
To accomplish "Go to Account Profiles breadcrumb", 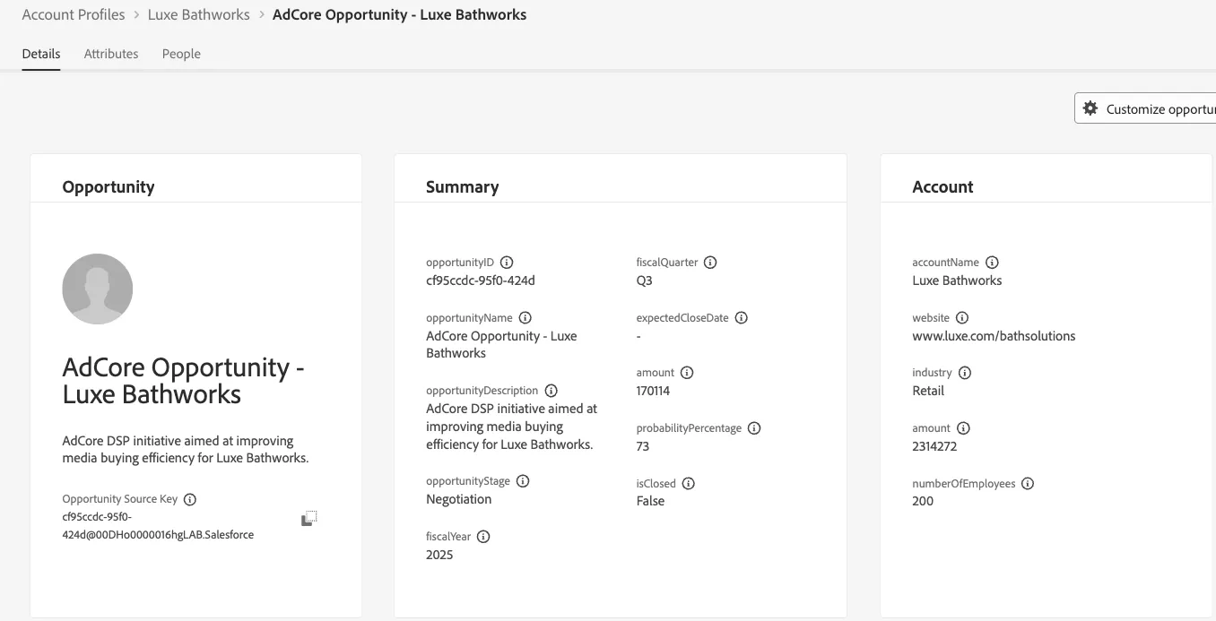I will point(74,14).
